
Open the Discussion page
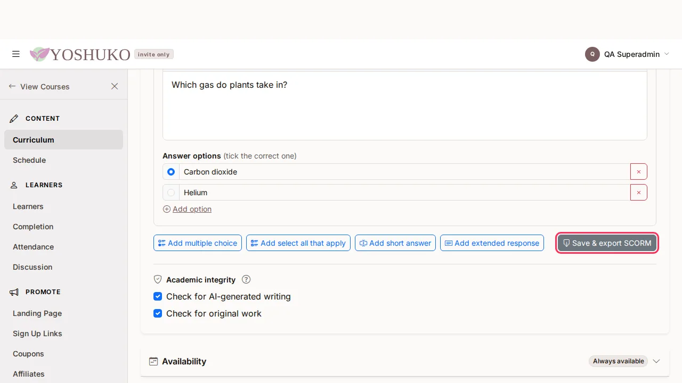63,267
